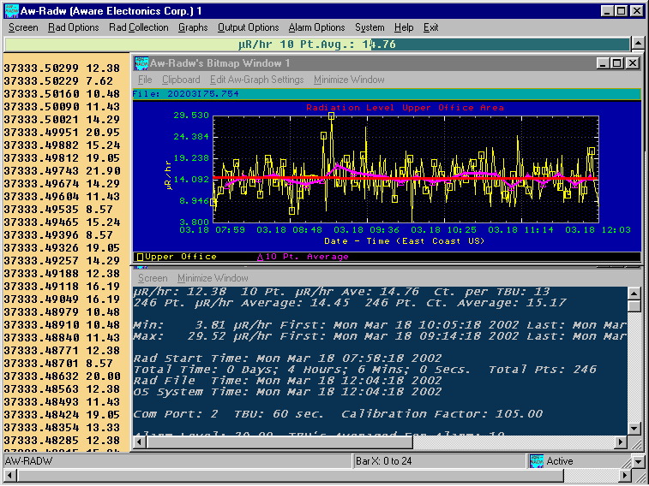The width and height of the screenshot is (649, 486).
Task: Click the 03.18 09:36 x-axis label
Action: pyautogui.click(x=367, y=229)
